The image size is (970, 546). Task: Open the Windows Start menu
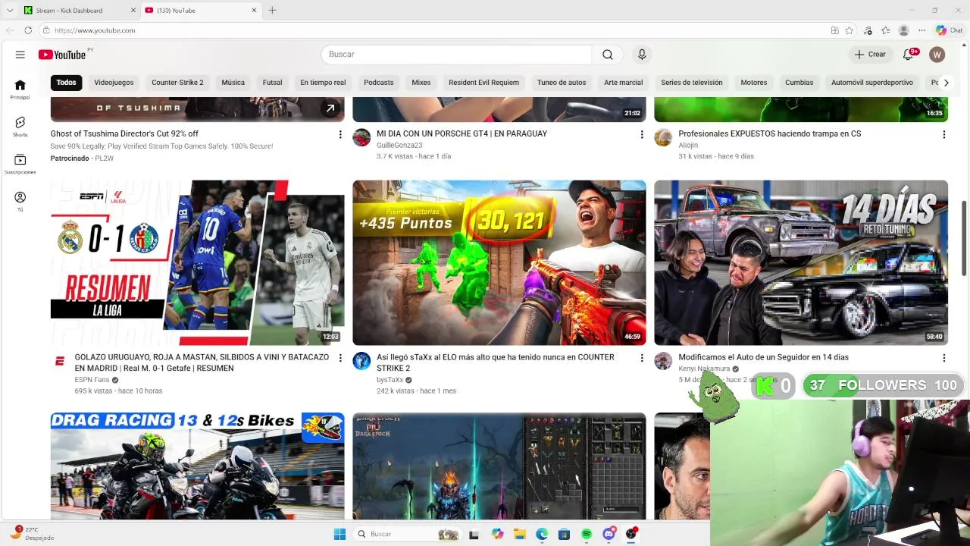339,534
